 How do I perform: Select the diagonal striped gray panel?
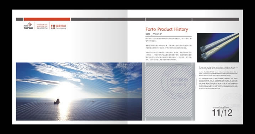[x=169, y=92]
